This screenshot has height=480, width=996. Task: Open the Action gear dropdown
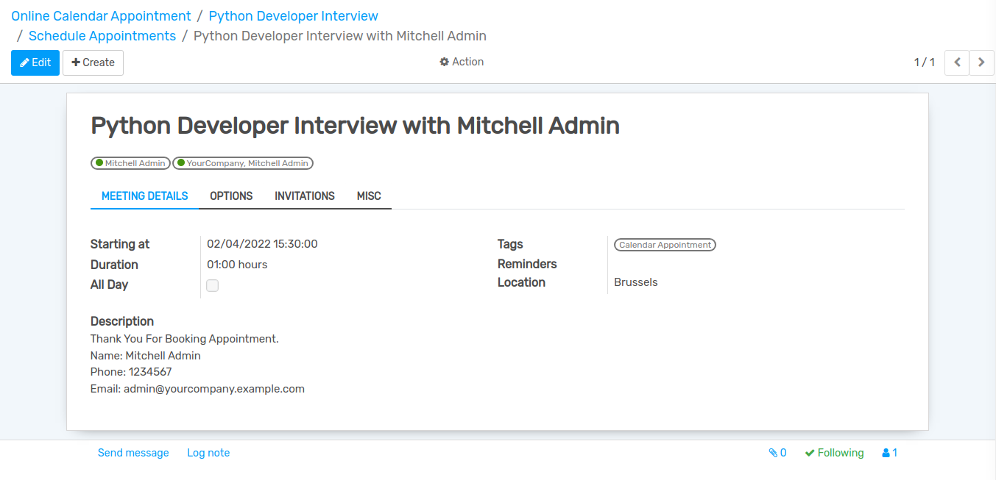[x=462, y=62]
